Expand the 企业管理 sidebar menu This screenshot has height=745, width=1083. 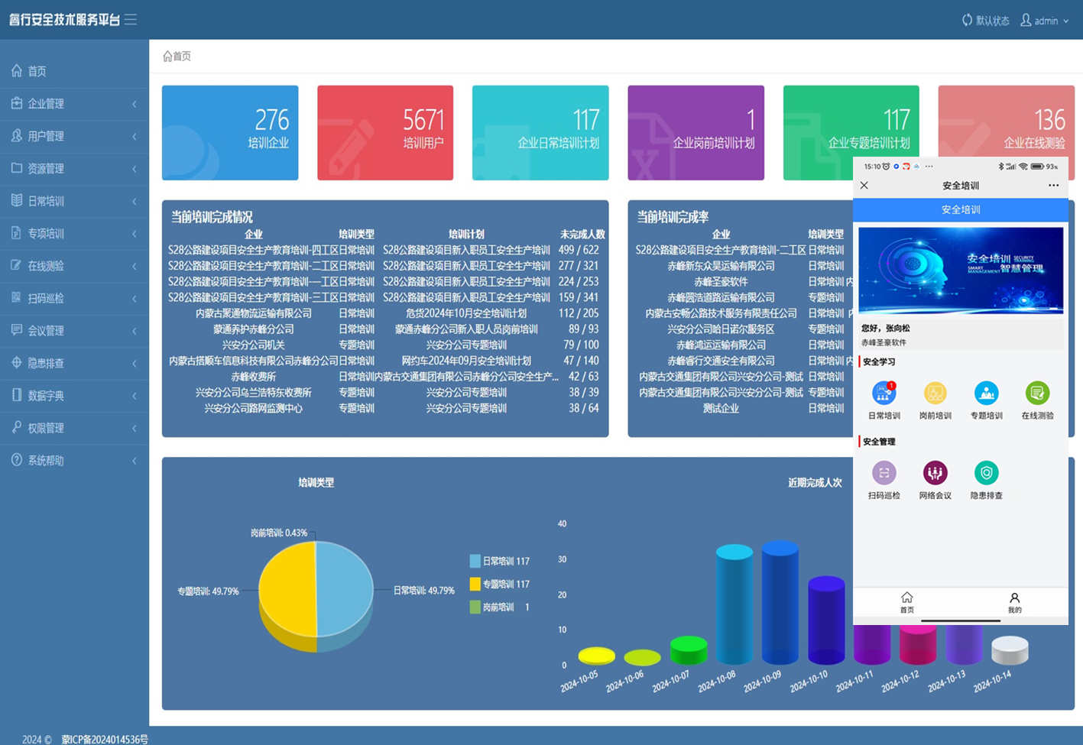[x=74, y=104]
